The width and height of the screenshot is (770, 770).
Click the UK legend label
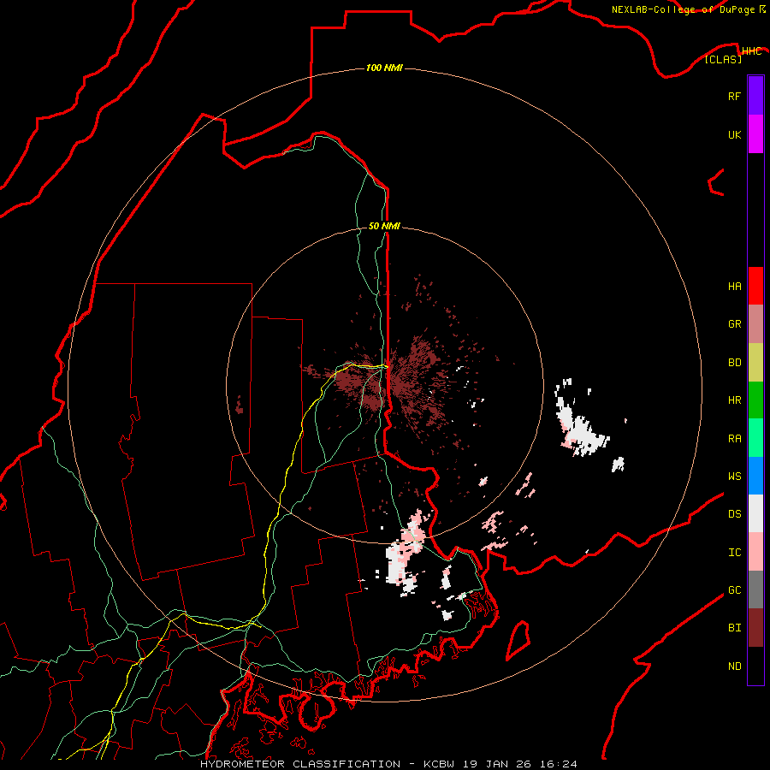click(734, 134)
